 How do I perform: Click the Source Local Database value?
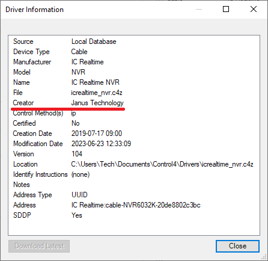click(94, 41)
